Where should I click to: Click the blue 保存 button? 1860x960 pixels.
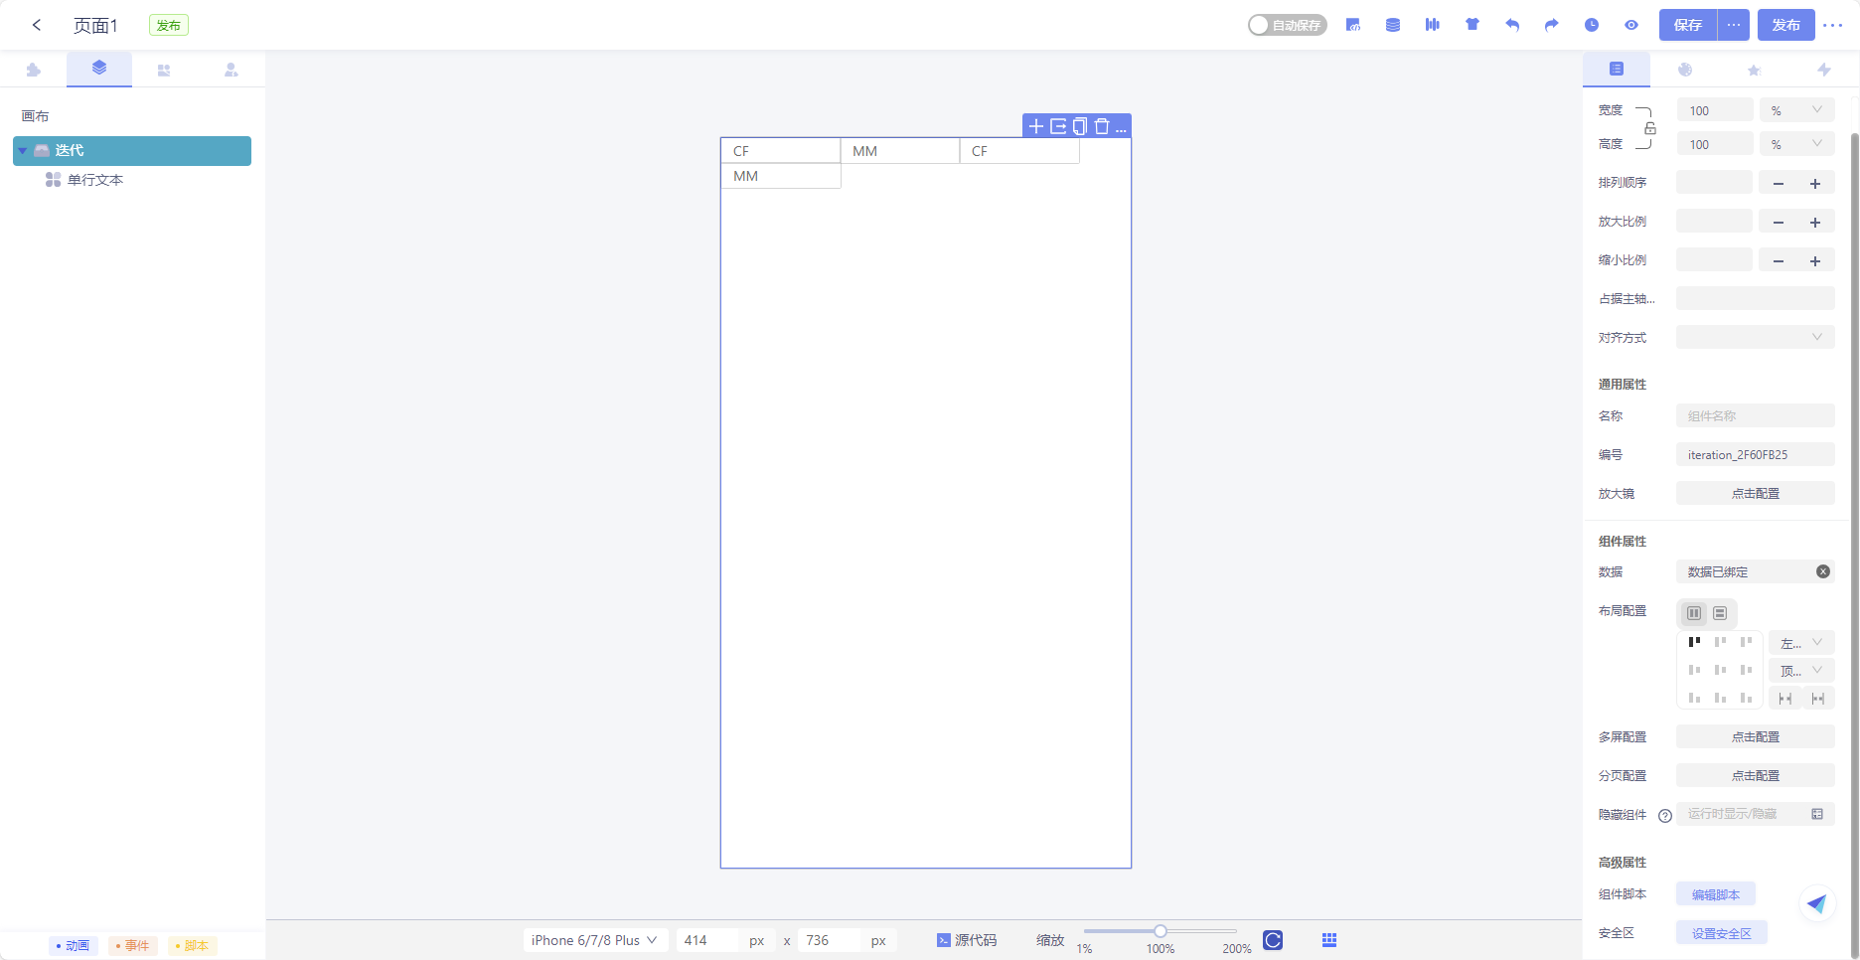(x=1688, y=25)
